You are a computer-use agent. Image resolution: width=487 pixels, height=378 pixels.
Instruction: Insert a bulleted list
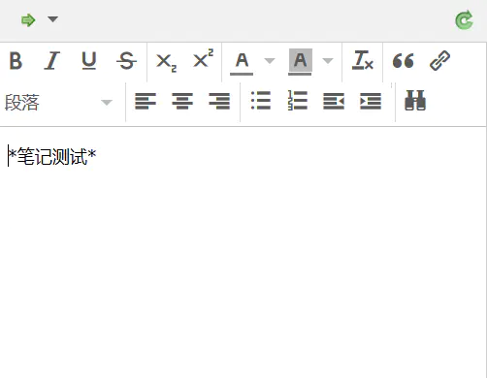(x=261, y=101)
